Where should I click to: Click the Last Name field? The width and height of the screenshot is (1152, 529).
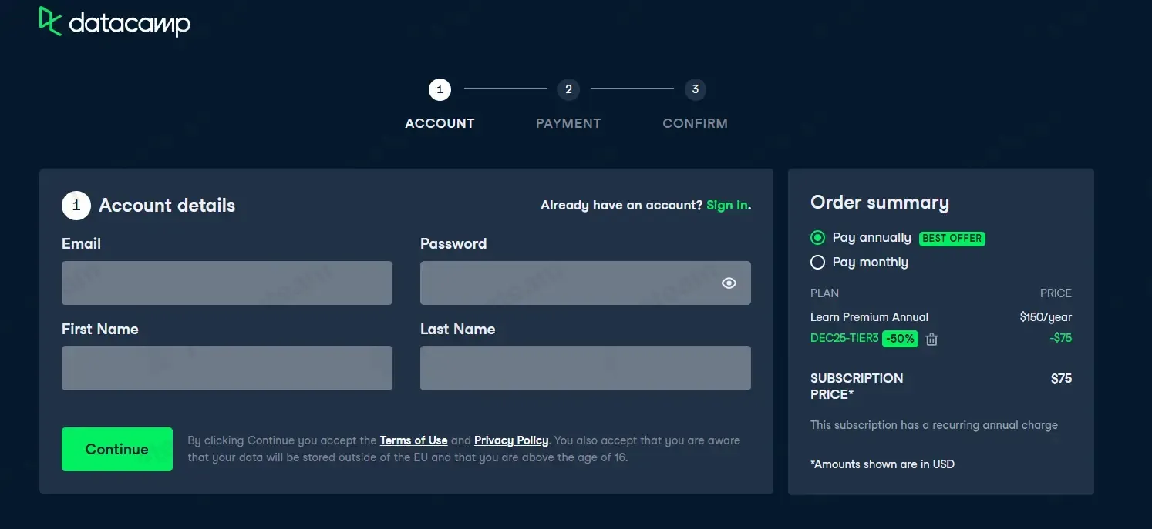click(x=585, y=368)
